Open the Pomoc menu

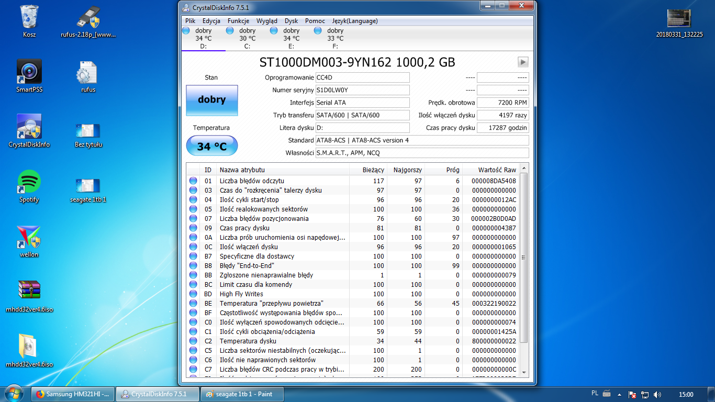pos(315,21)
